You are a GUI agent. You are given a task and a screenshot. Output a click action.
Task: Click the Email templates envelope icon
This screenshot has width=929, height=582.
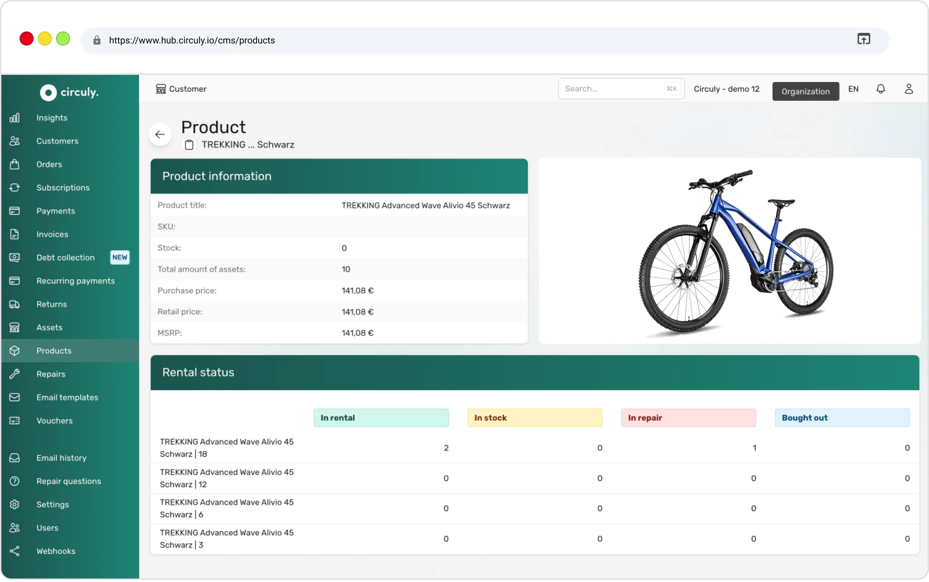tap(14, 397)
